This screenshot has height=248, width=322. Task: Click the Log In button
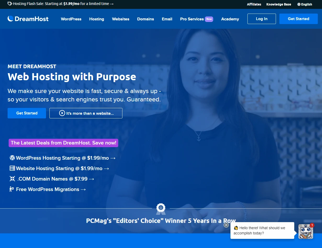(x=262, y=19)
